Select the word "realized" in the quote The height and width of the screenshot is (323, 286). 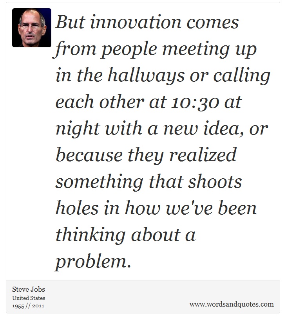203,154
